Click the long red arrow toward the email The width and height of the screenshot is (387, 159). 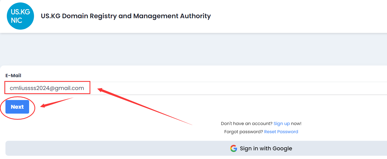[144, 107]
